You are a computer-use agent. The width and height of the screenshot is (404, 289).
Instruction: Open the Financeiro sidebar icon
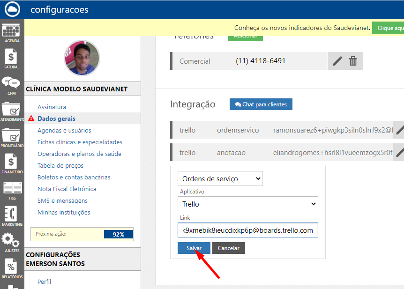[x=11, y=162]
